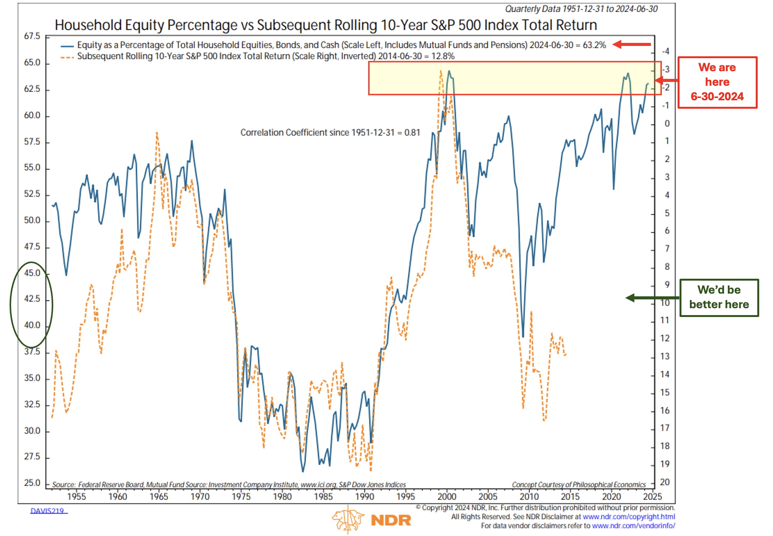Click the 37.5 label on left axis
773x536 pixels.
coord(32,352)
